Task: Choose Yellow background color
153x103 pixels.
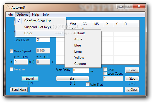Action: 83,58
